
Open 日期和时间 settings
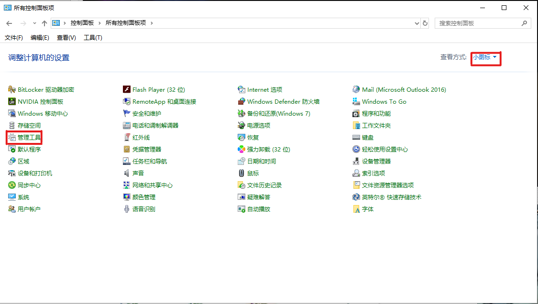tap(261, 161)
